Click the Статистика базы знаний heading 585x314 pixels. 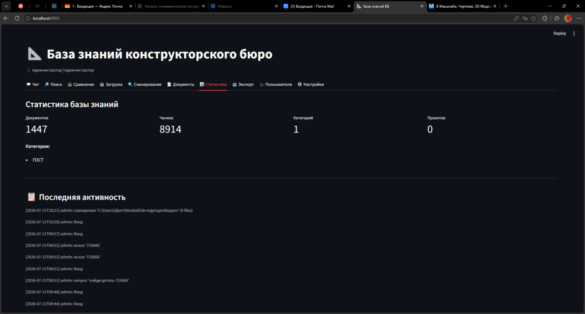pyautogui.click(x=72, y=105)
